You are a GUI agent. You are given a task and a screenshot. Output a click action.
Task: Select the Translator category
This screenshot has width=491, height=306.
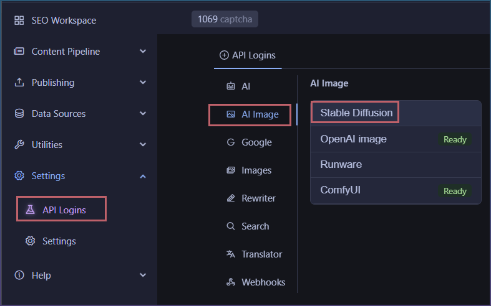coord(262,254)
